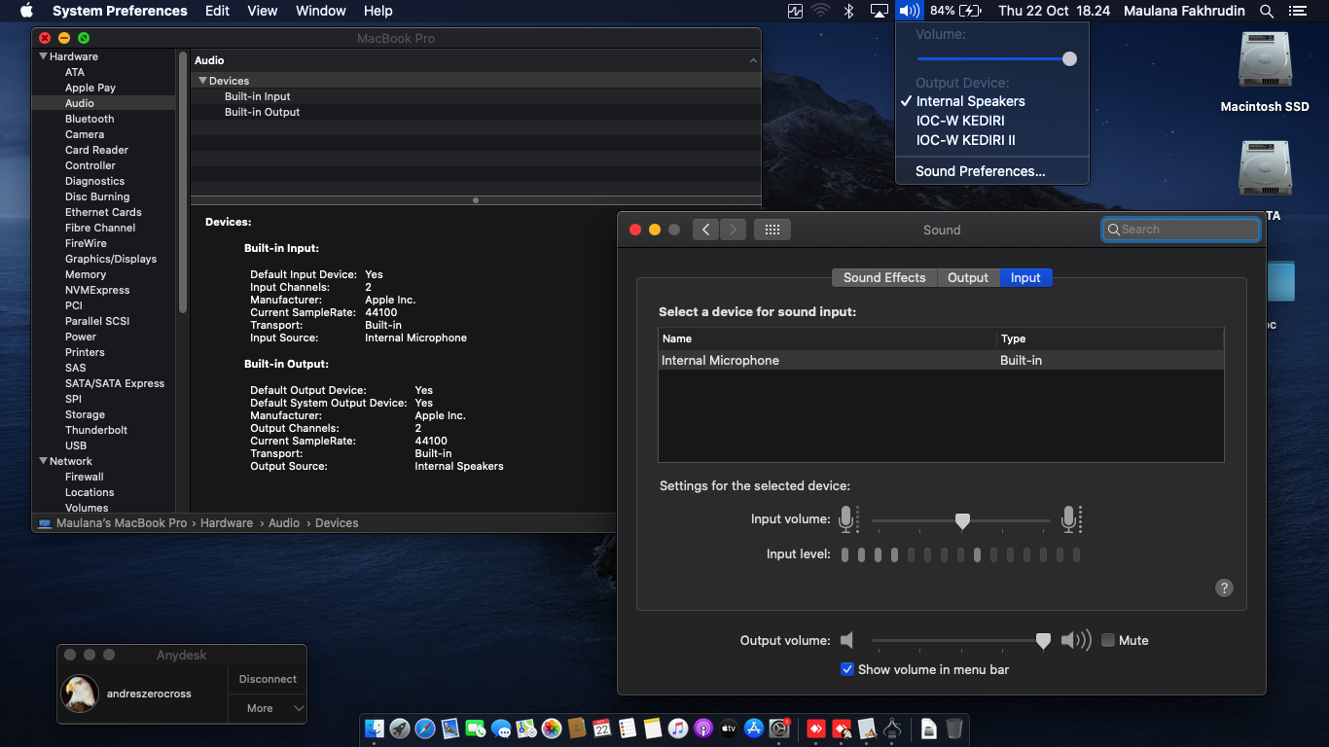Collapse the Hardware section in sidebar
The height and width of the screenshot is (747, 1329).
coord(43,56)
